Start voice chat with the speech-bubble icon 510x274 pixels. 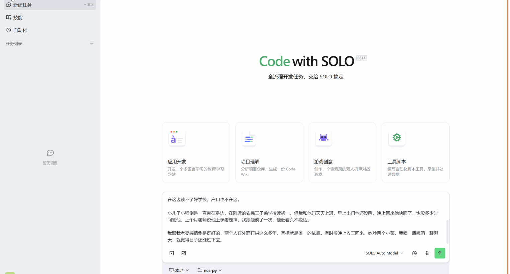[x=414, y=253]
